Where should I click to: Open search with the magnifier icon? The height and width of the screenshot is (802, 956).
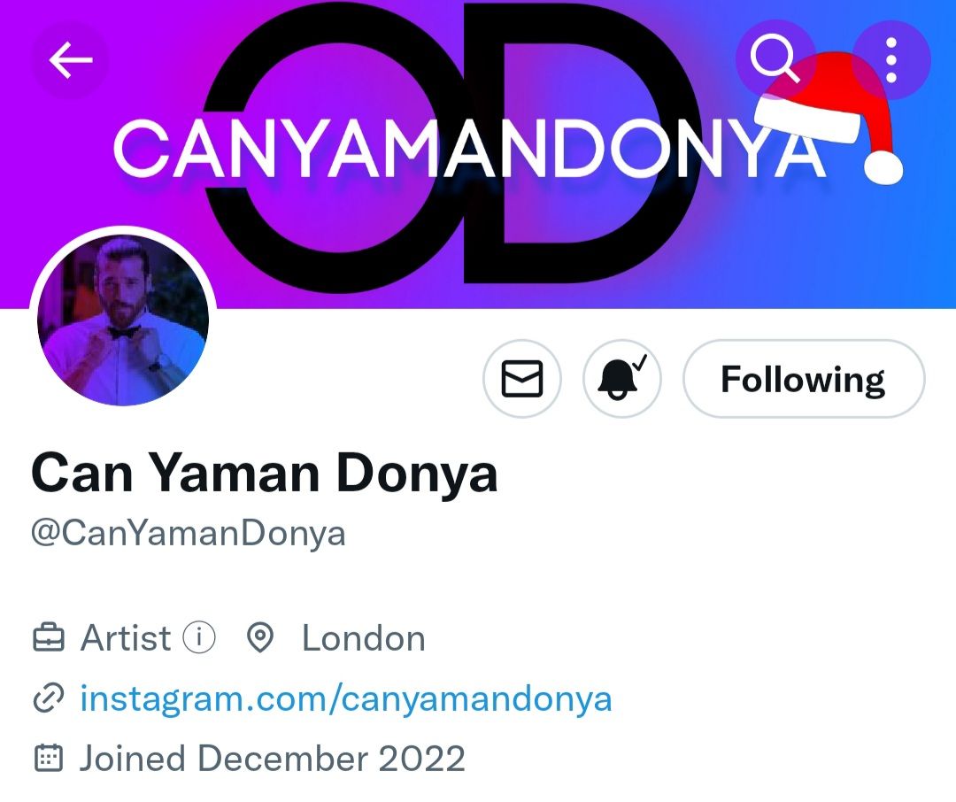point(775,58)
